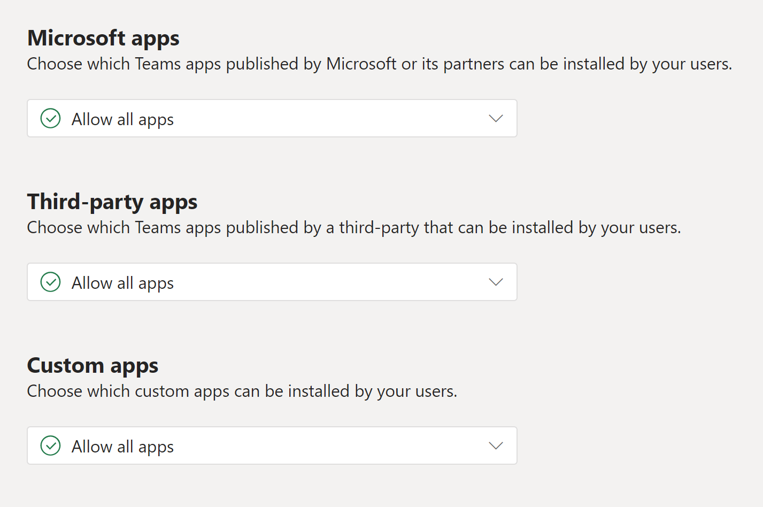This screenshot has width=763, height=507.
Task: Expand the Microsoft apps dropdown chevron
Action: tap(496, 119)
